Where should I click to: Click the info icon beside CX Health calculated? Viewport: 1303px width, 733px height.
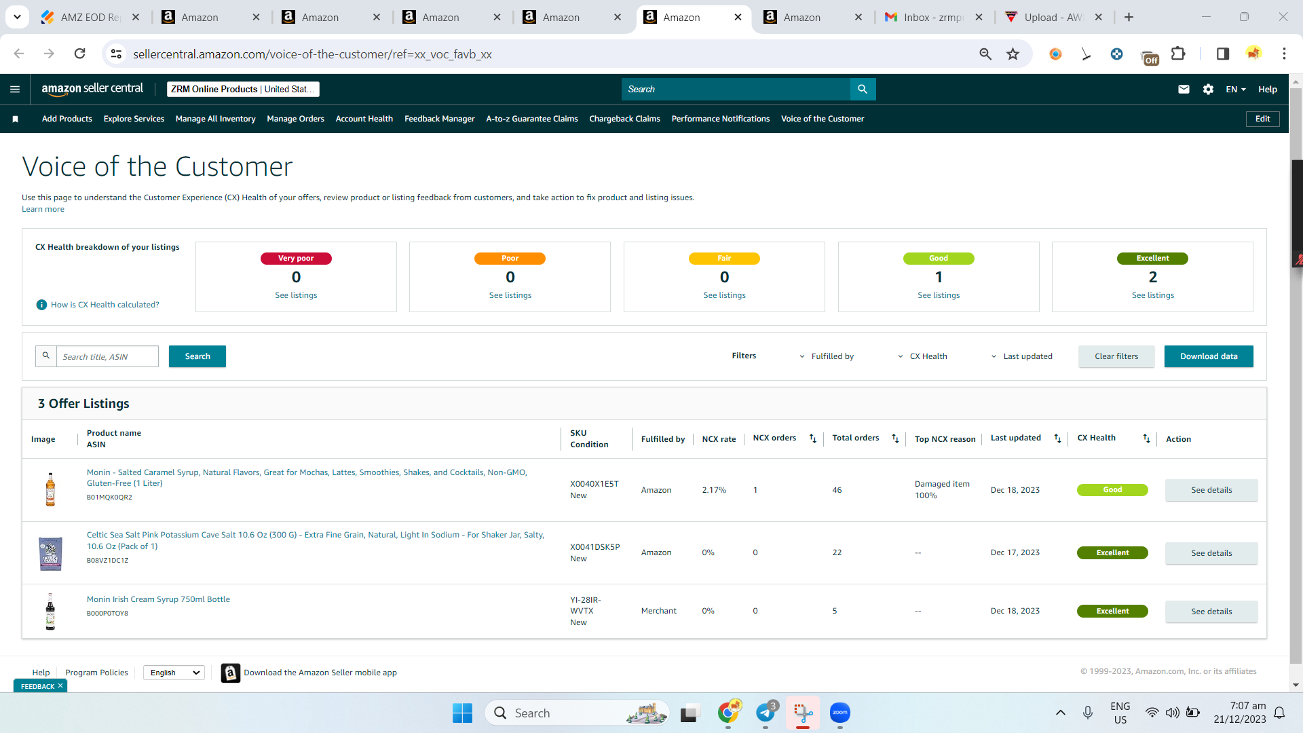[41, 305]
